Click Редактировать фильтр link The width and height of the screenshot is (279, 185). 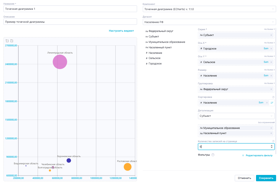[257, 155]
